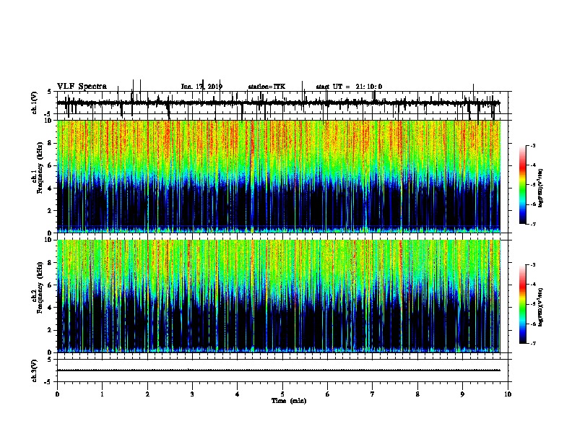Viewport: 572px width, 442px height.
Task: Click the "station=ITK" label
Action: pos(266,87)
